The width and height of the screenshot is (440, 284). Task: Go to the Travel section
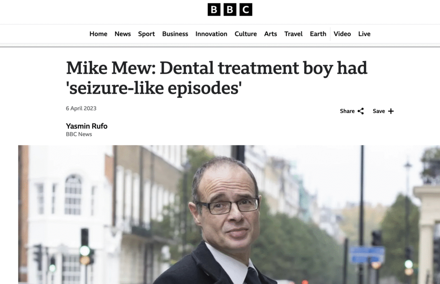coord(293,34)
